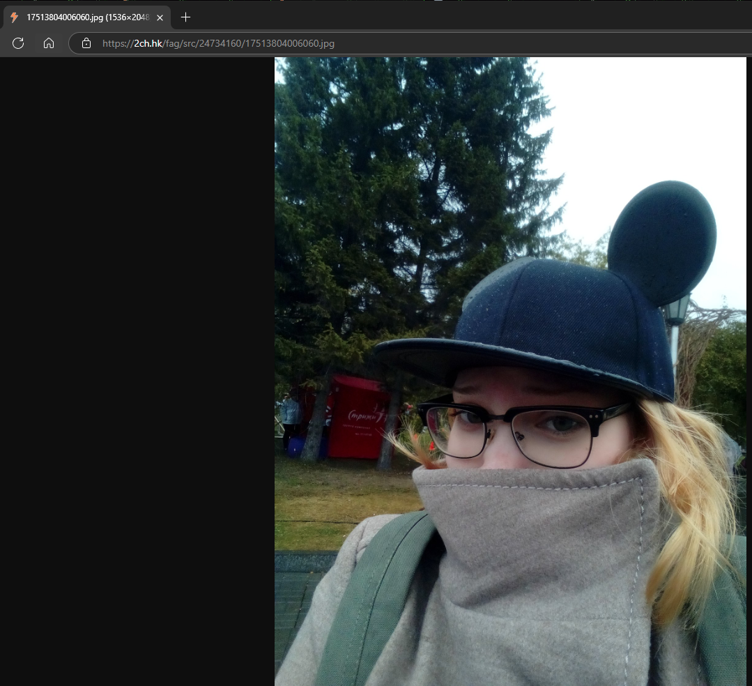Select the 17513804006060.jpg tab
This screenshot has height=686, width=752.
click(x=87, y=17)
